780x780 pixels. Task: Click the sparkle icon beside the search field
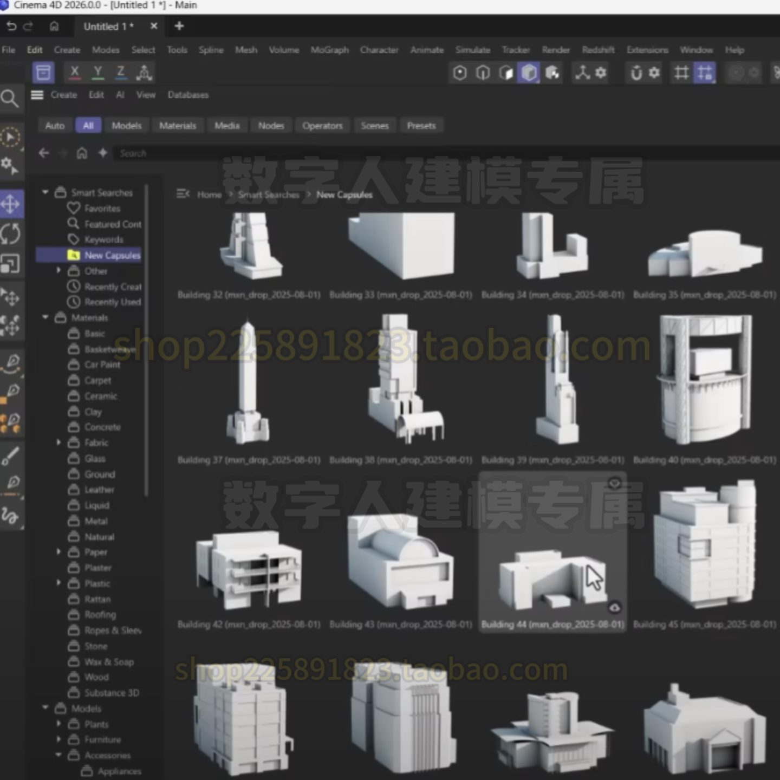[x=103, y=153]
